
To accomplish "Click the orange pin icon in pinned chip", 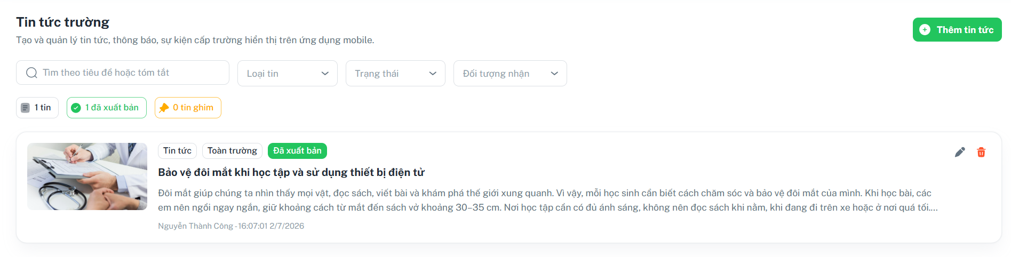I will click(164, 108).
